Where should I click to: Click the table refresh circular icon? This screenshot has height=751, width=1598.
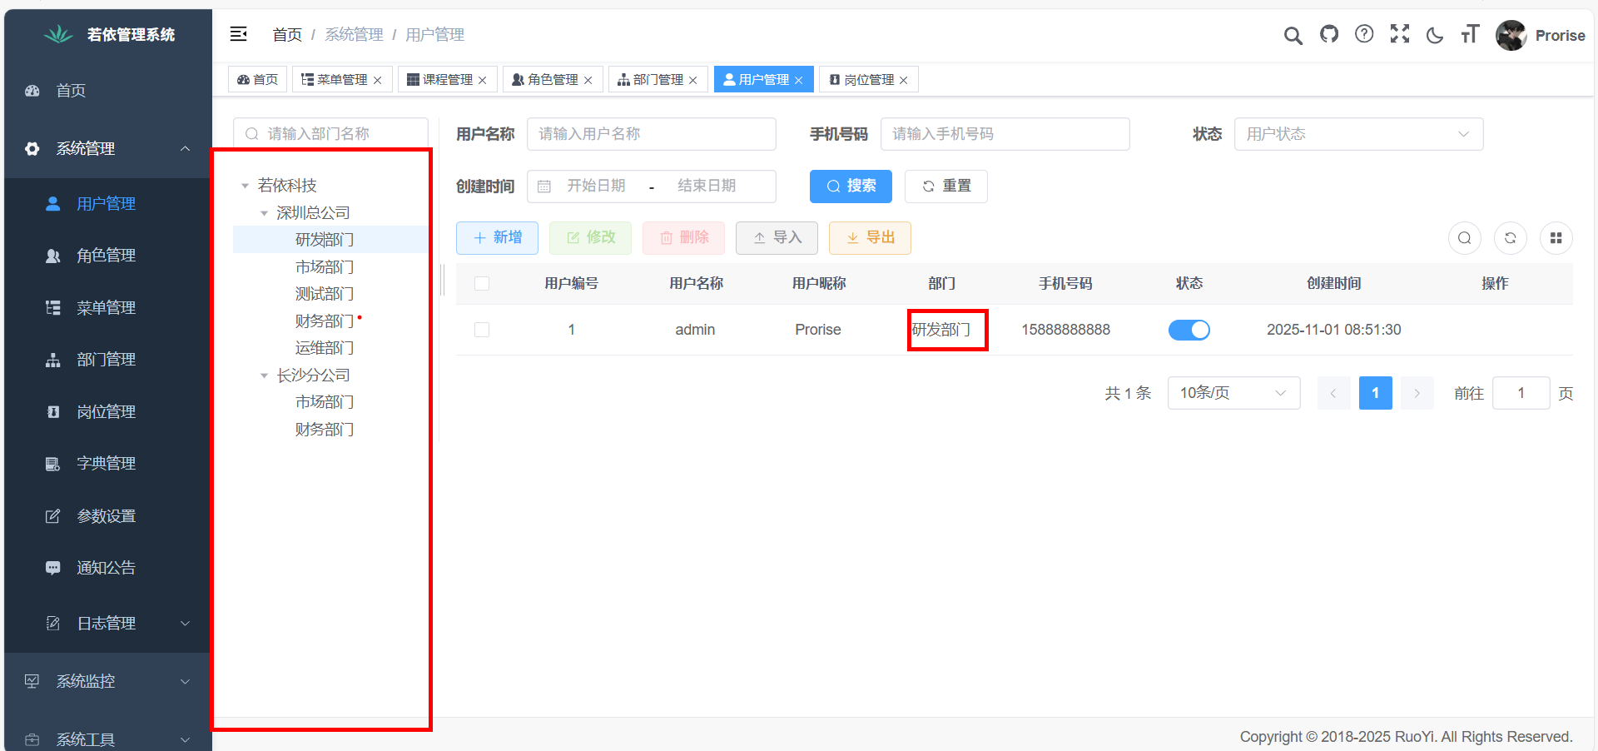1510,238
